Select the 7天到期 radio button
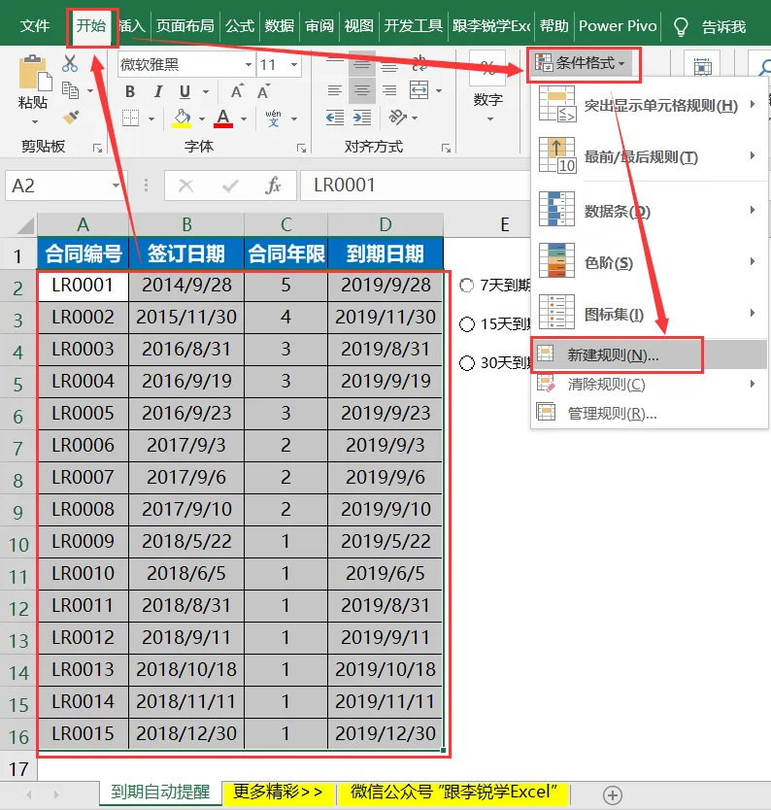This screenshot has height=810, width=771. [x=466, y=286]
